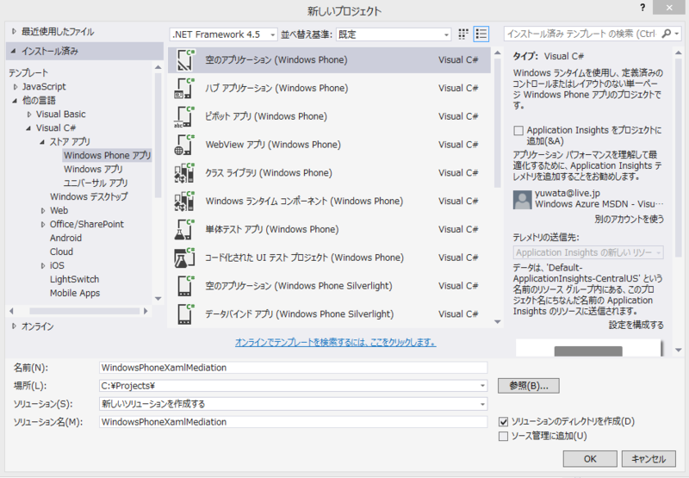Click the installed templates search box
Viewport: 689px width, 478px height.
pos(582,34)
